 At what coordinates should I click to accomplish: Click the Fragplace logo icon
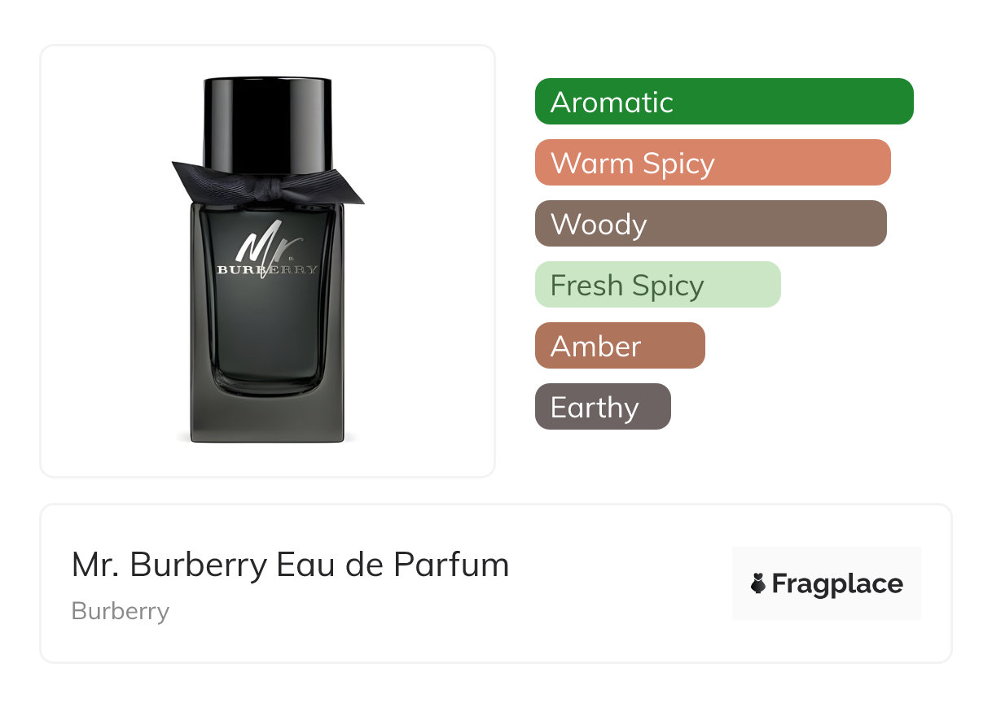[758, 583]
